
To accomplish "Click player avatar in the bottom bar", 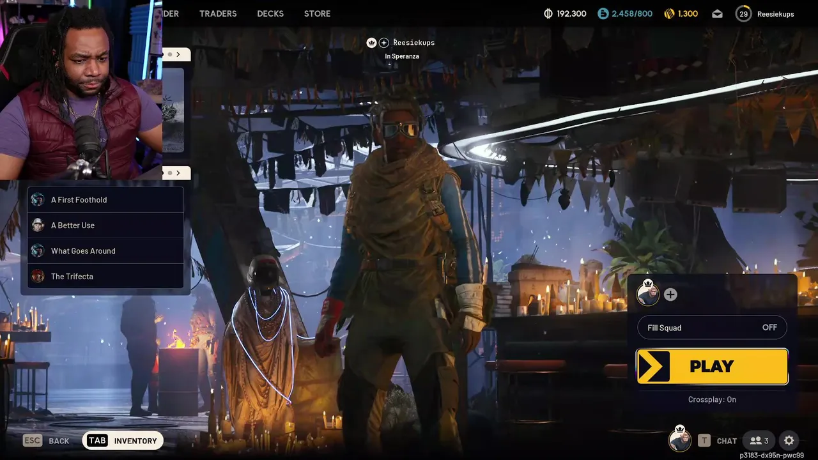I will click(679, 440).
